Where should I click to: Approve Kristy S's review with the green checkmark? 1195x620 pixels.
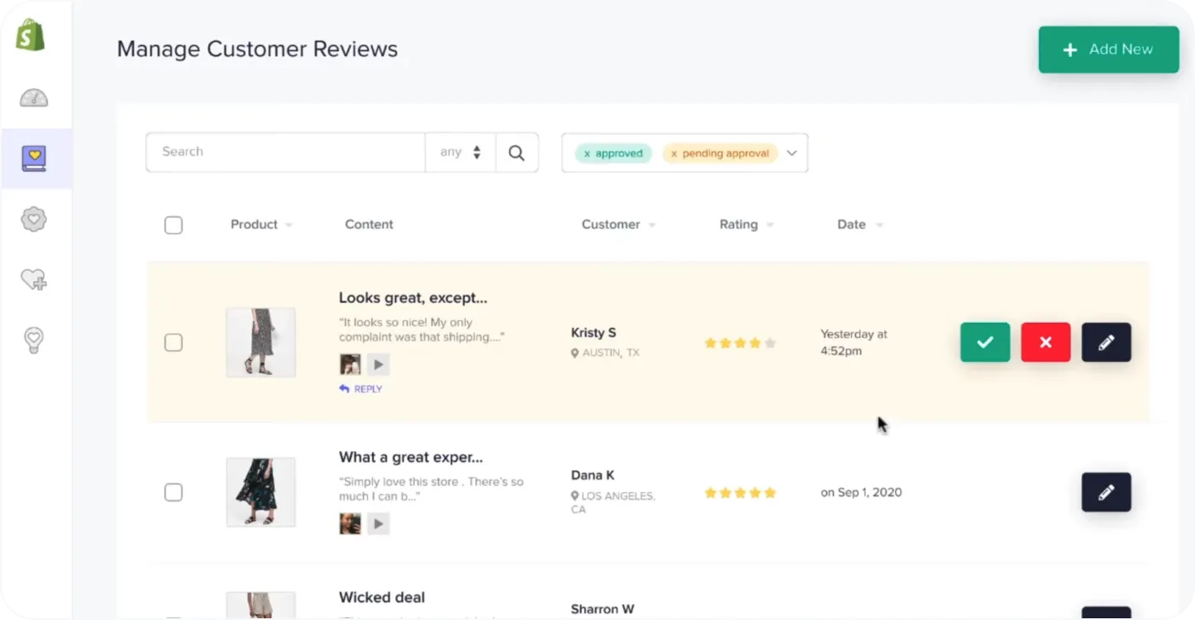click(985, 342)
